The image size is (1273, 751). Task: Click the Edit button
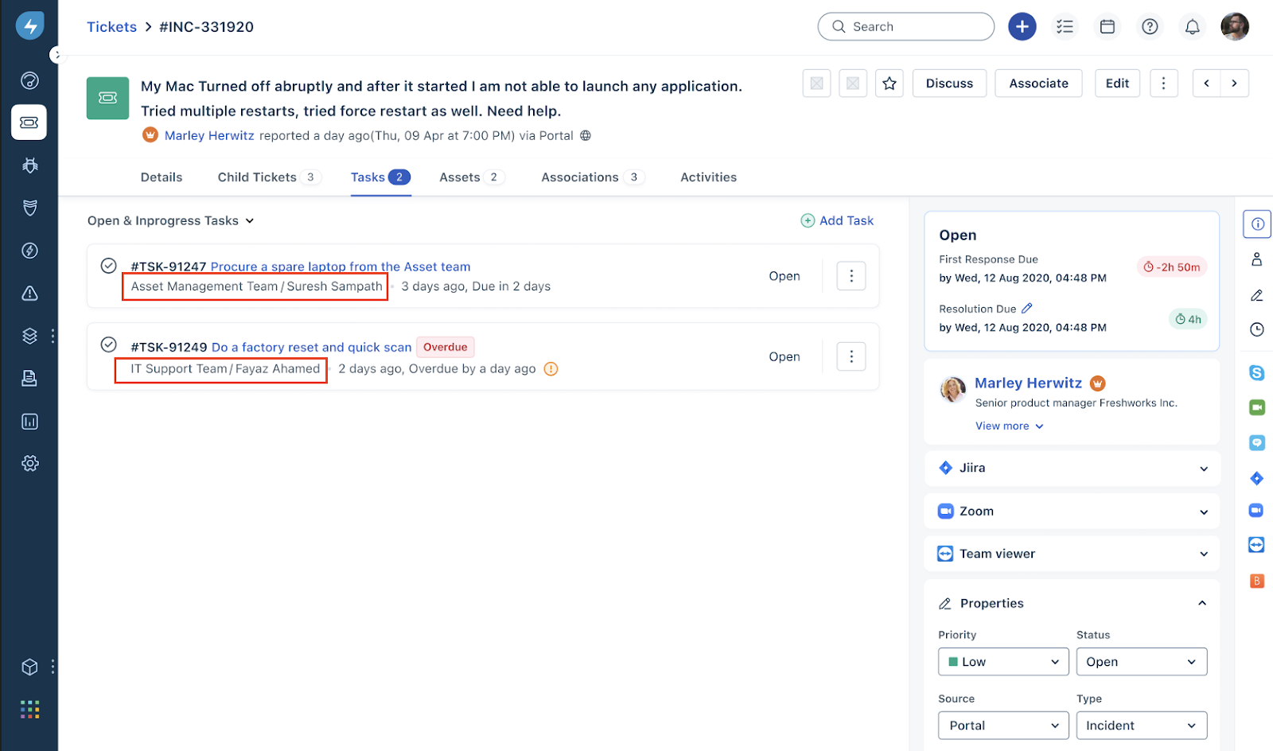[1117, 83]
